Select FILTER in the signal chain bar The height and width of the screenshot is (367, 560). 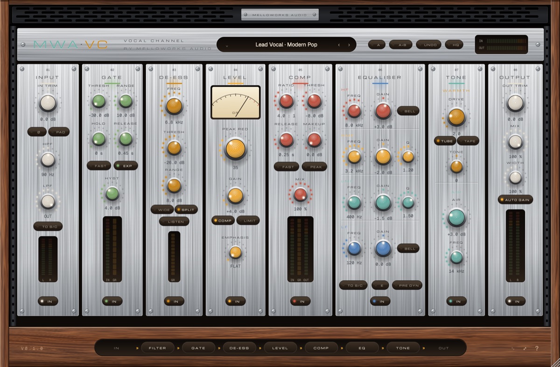pos(157,348)
